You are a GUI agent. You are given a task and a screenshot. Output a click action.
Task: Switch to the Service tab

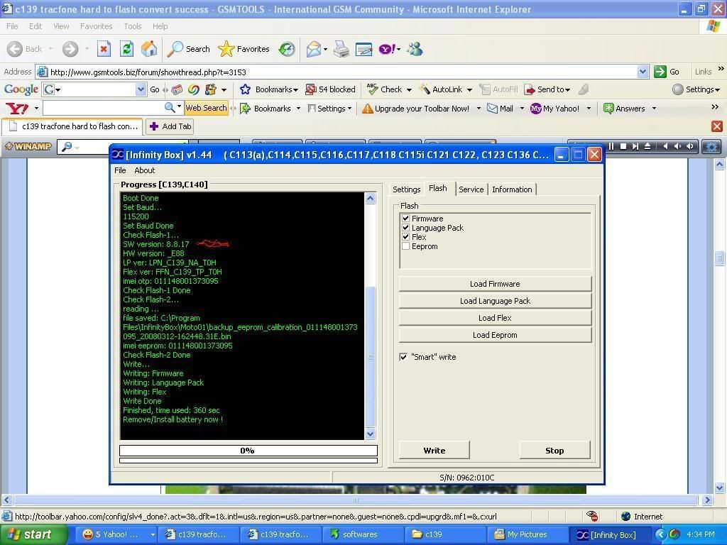pyautogui.click(x=471, y=189)
